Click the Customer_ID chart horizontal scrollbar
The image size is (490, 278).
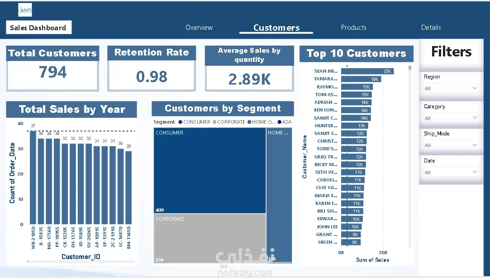coord(81,261)
